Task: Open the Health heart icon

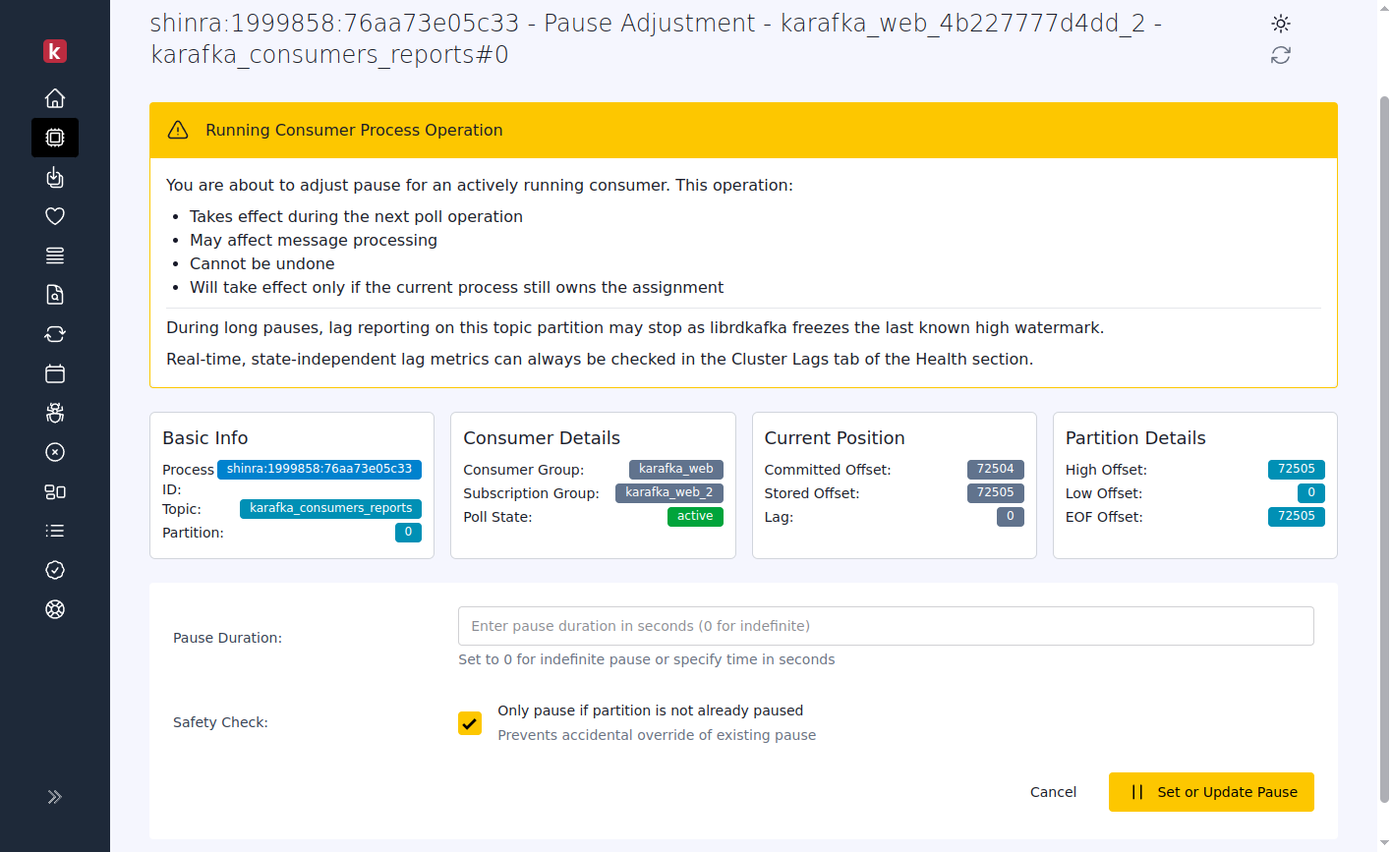Action: point(55,216)
